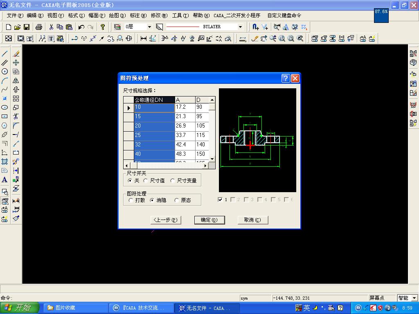Screen dimensions: 419x314
Task: Click the Windows 开始 Start button
Action: (x=20, y=308)
